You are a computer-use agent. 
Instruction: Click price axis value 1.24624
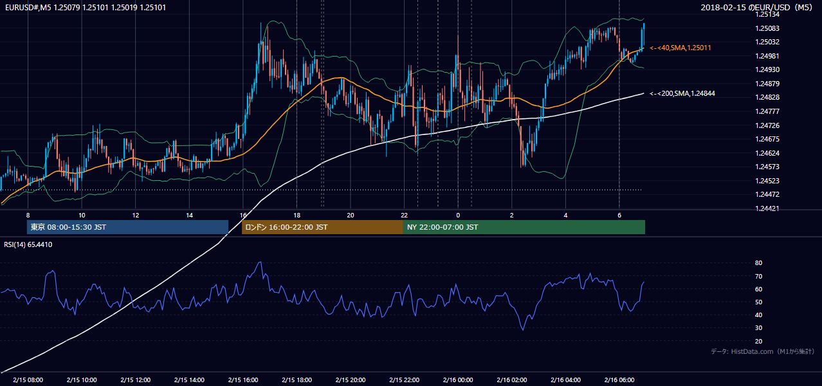(769, 153)
